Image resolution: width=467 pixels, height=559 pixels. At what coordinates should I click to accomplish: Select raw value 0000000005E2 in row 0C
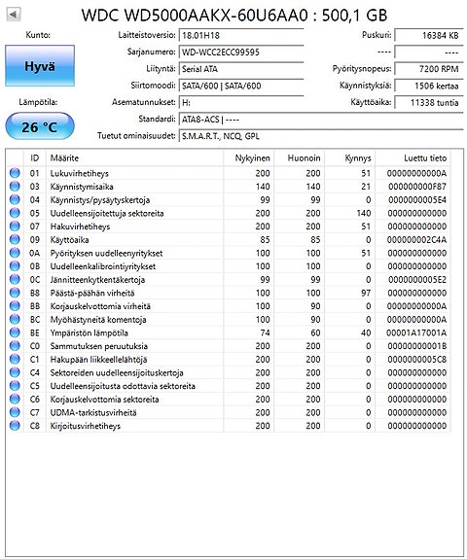click(x=417, y=280)
